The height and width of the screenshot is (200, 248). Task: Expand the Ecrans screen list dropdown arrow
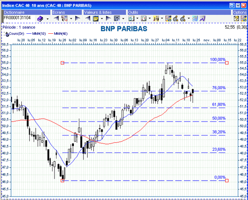71,19
